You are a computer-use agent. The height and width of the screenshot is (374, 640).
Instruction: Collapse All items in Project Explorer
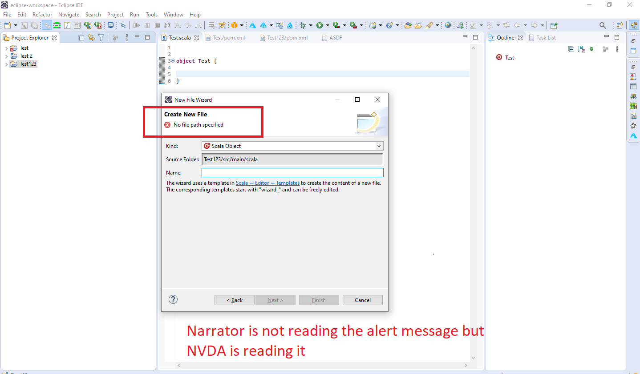(81, 37)
